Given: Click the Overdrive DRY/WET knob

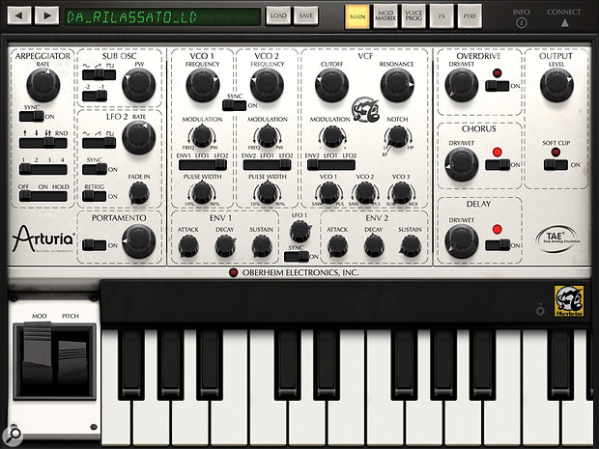Looking at the screenshot, I should tap(462, 85).
